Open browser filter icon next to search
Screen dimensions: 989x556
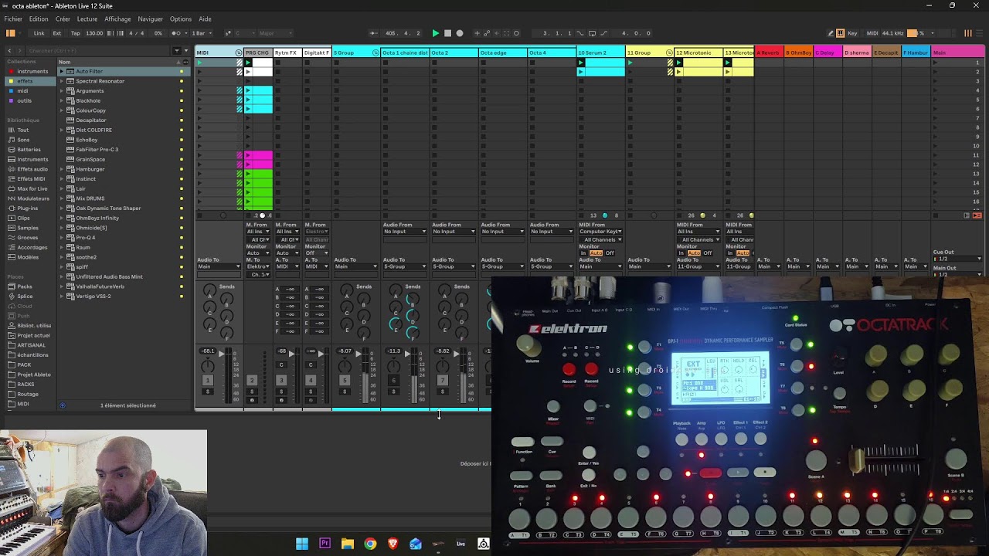pos(176,51)
